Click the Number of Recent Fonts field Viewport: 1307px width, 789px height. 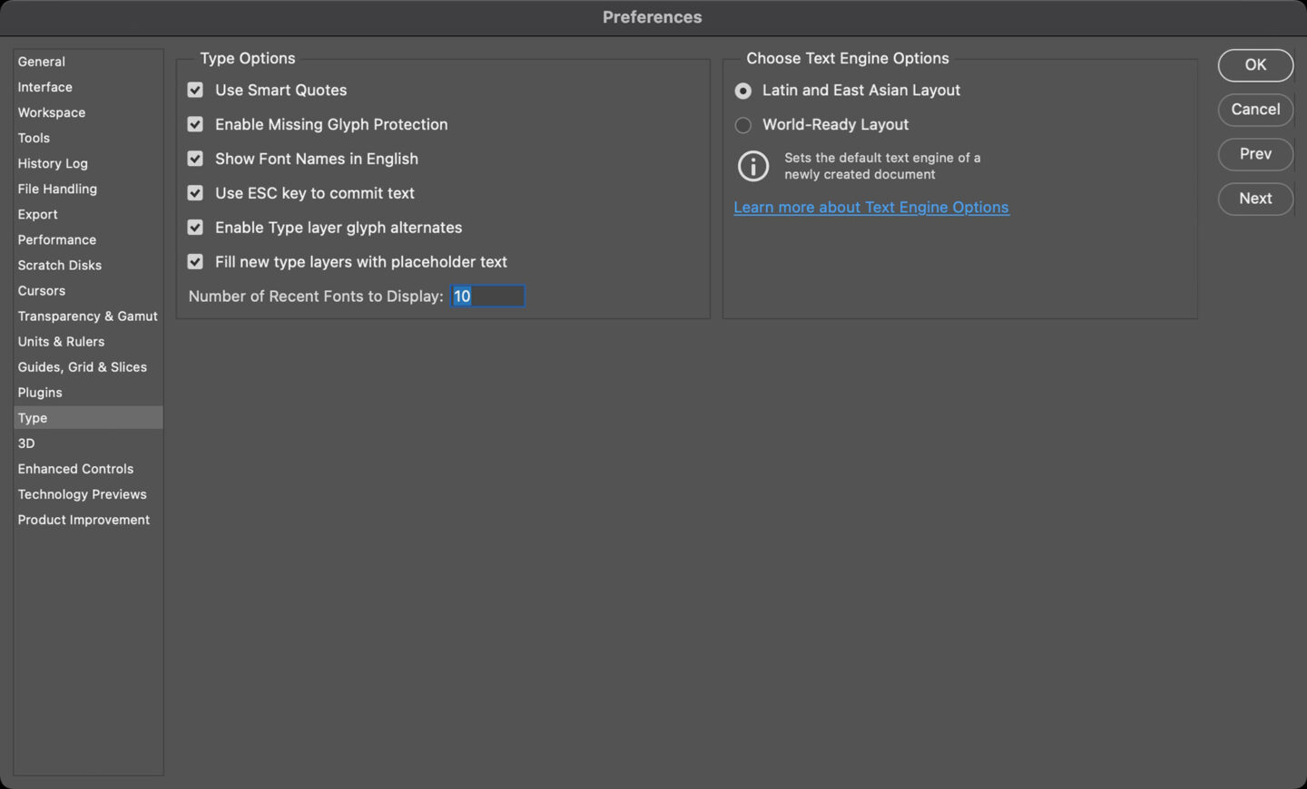[488, 297]
